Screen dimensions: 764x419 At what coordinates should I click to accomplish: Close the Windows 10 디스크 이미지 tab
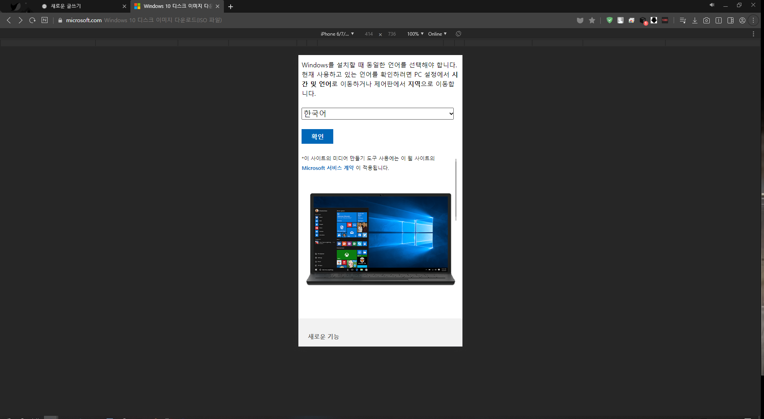(218, 6)
